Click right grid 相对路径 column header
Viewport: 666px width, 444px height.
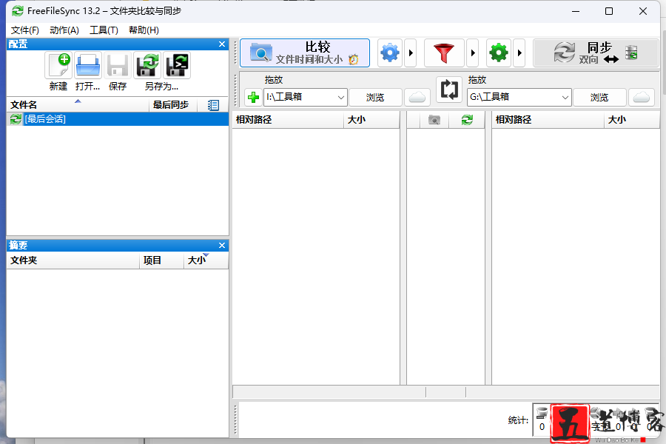548,120
